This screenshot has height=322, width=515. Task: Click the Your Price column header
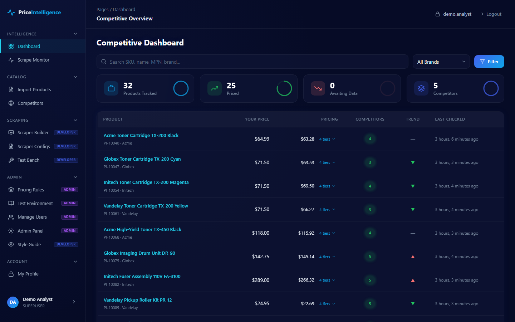tap(257, 119)
